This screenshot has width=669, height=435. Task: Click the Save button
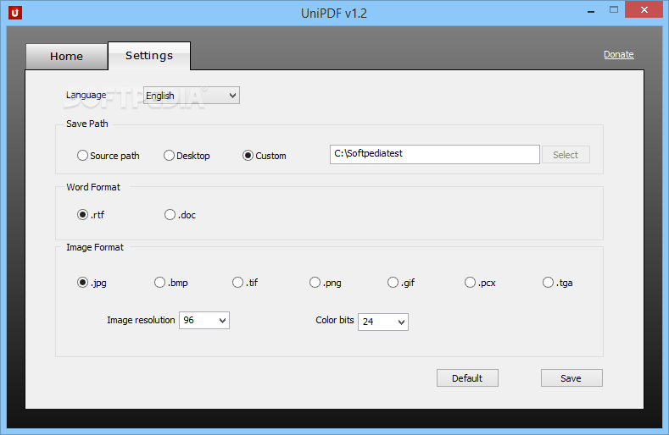[x=571, y=378]
